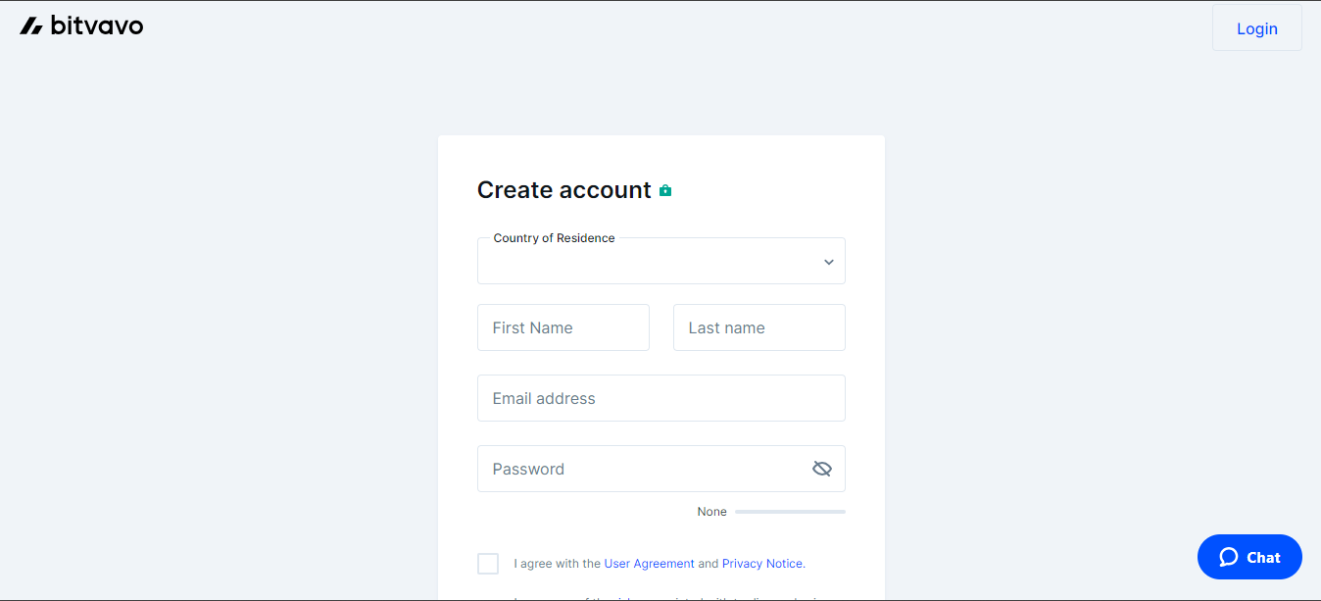Tick the User Agreement consent checkbox
Screen dimensions: 1321x601
488,564
